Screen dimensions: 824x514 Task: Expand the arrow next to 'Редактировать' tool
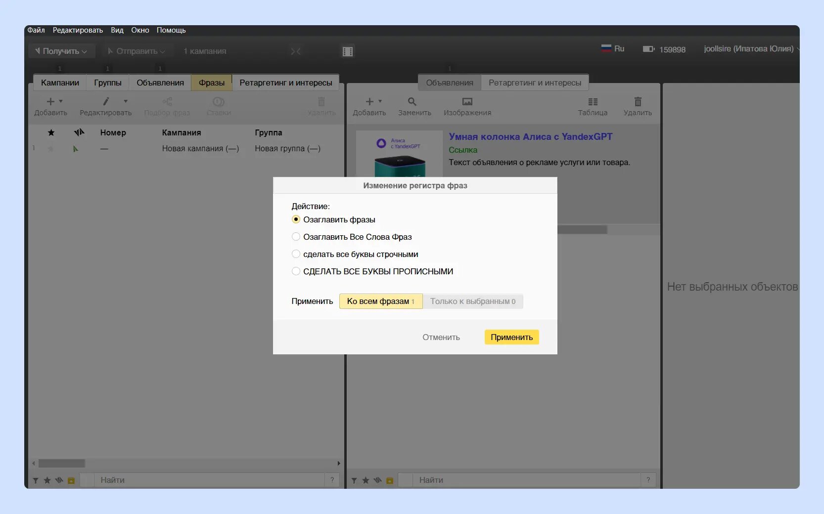[x=126, y=101]
